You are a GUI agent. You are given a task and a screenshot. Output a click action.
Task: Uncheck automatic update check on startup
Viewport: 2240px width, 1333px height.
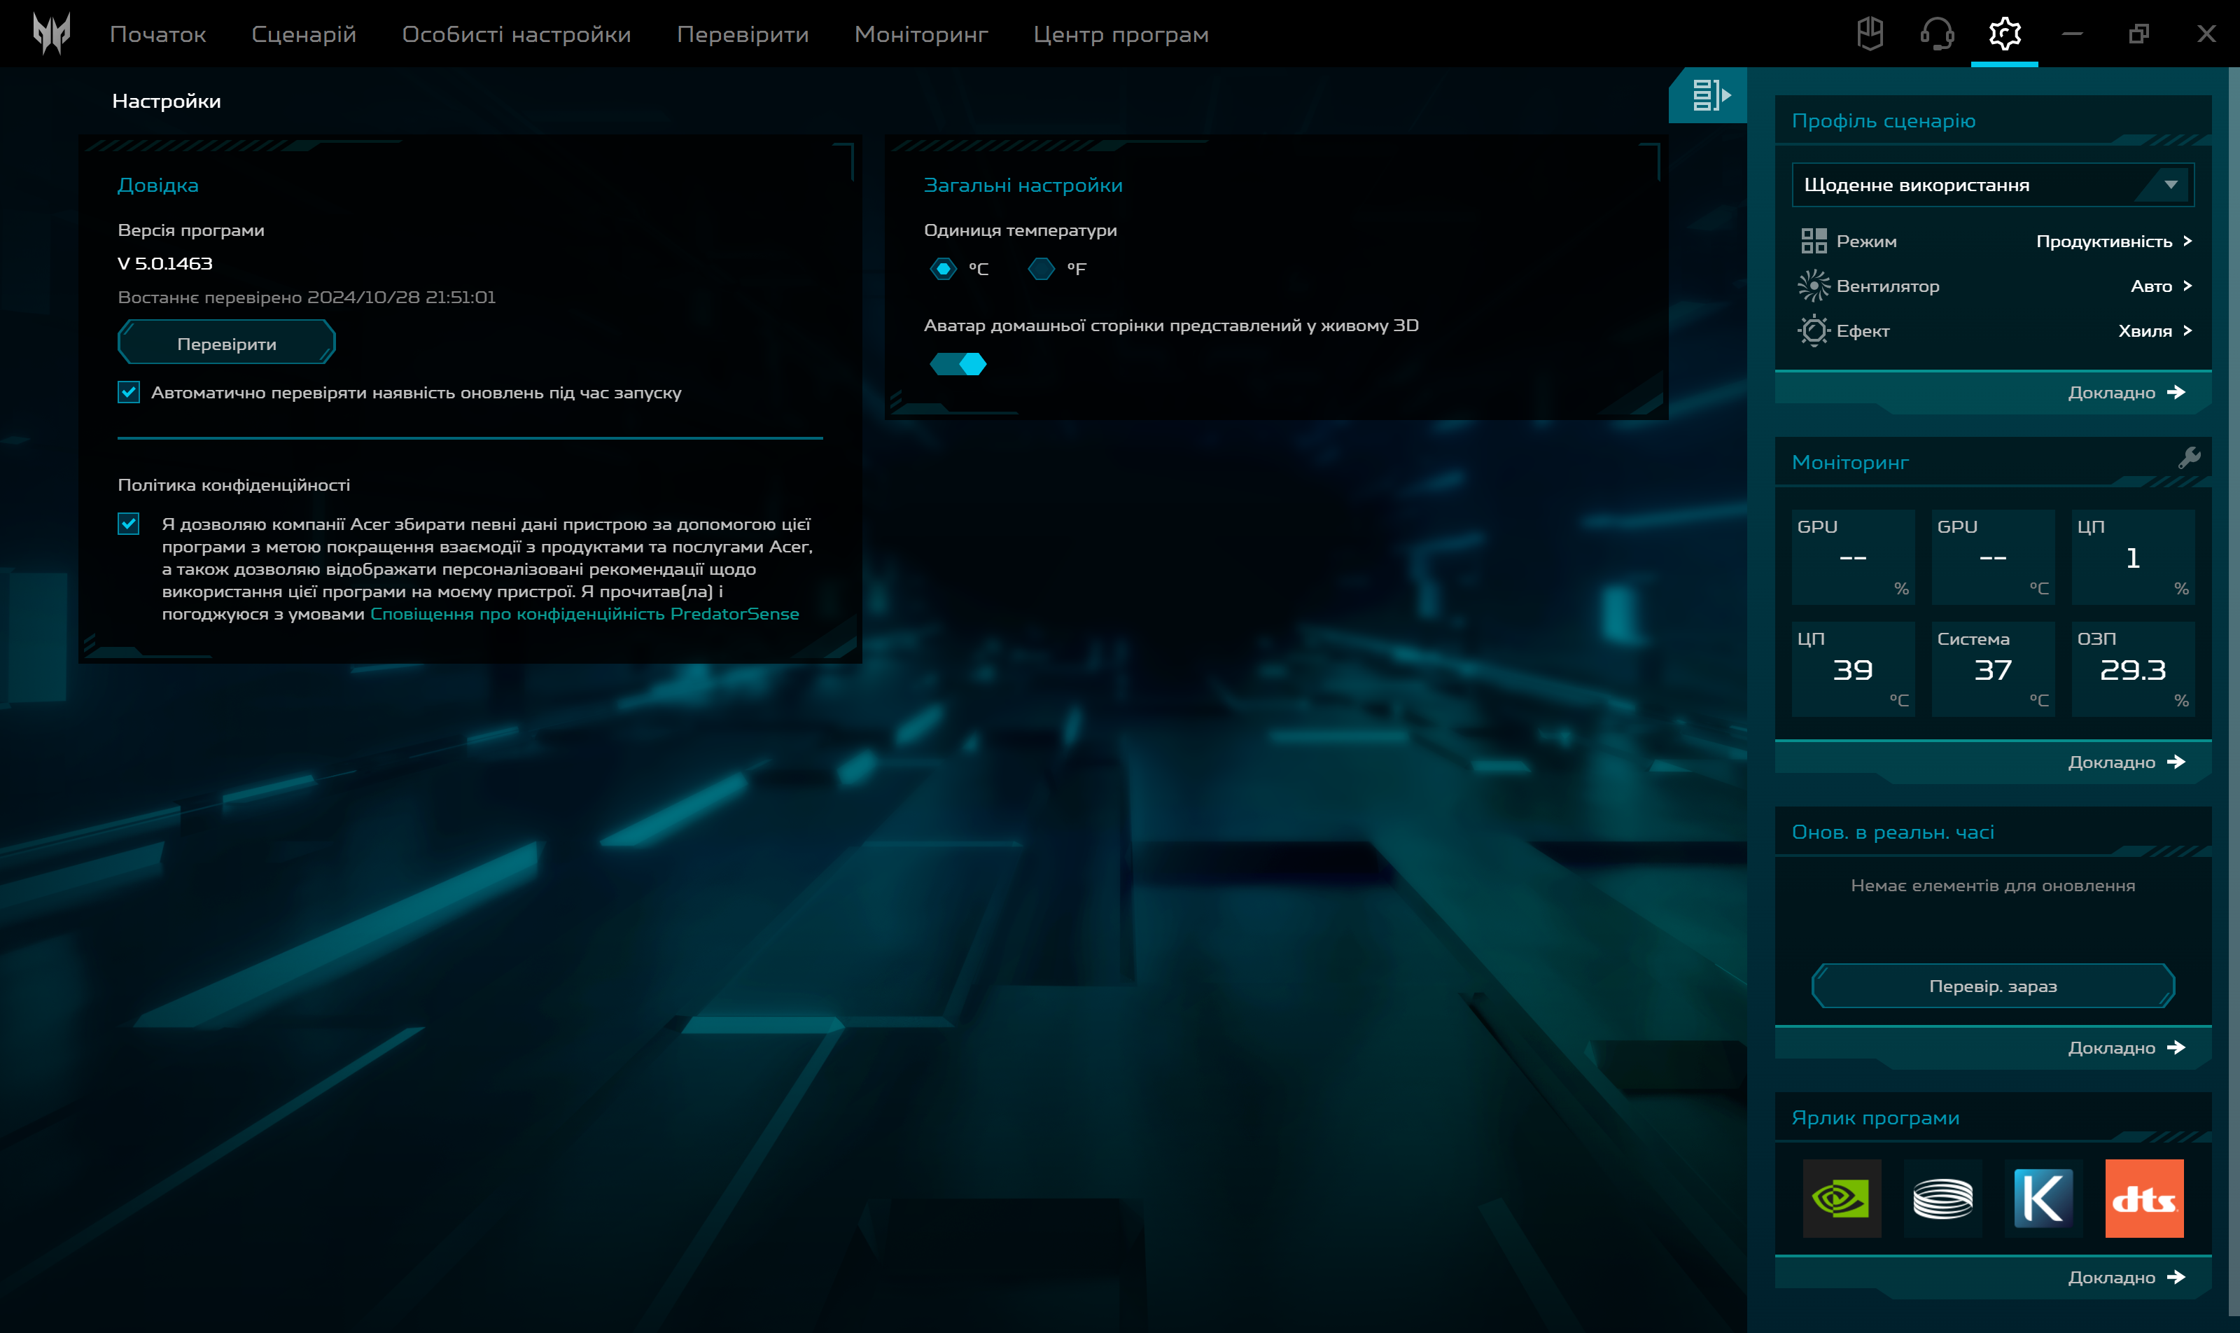point(128,393)
